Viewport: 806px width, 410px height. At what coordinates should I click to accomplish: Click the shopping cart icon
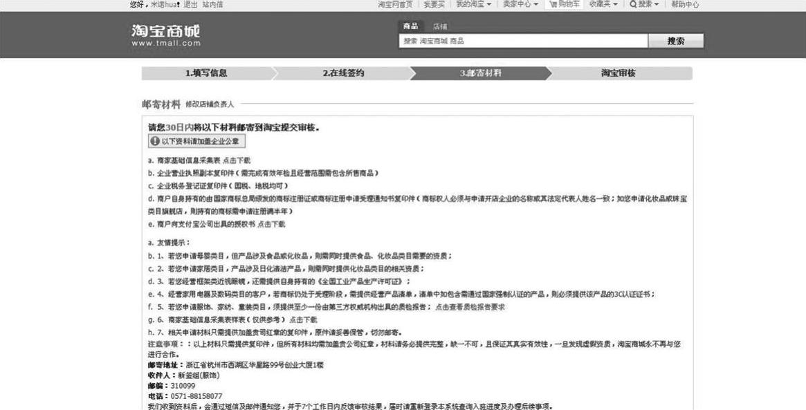click(x=553, y=4)
